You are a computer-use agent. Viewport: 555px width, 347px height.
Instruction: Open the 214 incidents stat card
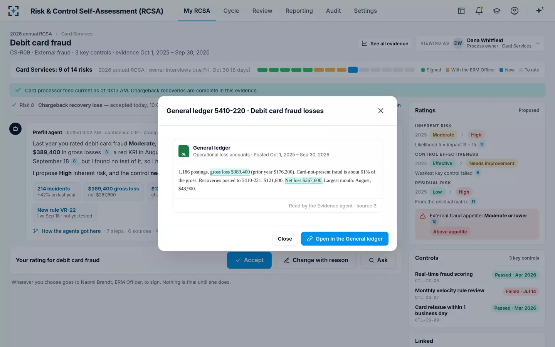tap(57, 191)
